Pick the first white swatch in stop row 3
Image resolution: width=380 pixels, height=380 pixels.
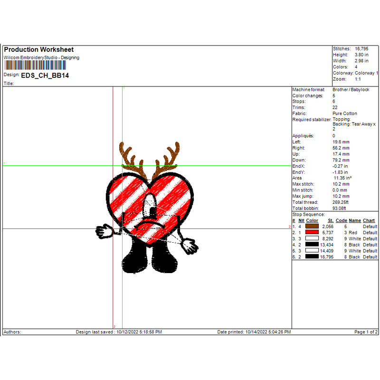tap(312, 239)
